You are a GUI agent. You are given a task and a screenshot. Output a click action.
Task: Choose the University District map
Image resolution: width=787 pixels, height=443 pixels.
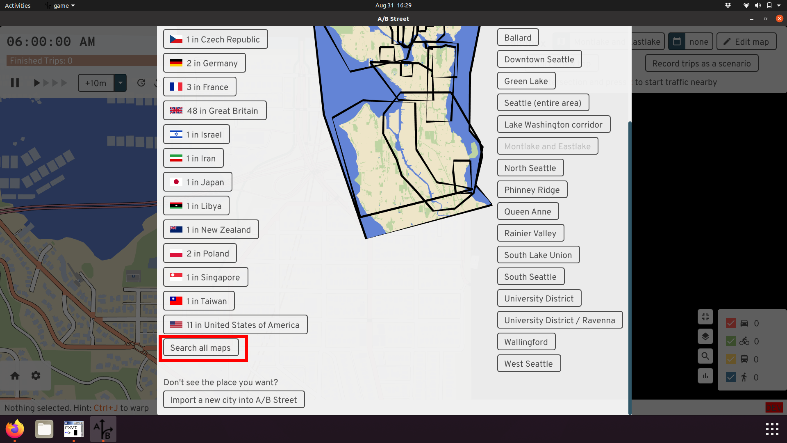point(539,298)
